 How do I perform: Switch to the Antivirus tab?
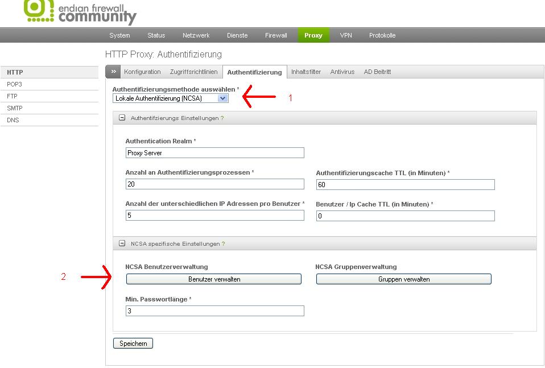click(342, 72)
